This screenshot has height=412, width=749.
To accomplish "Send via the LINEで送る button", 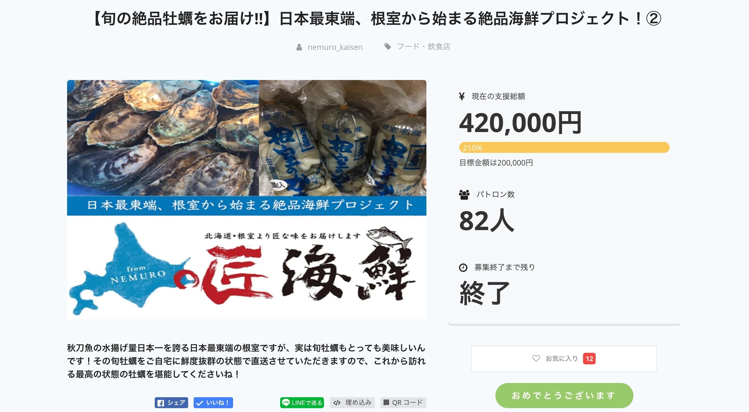I will point(302,403).
